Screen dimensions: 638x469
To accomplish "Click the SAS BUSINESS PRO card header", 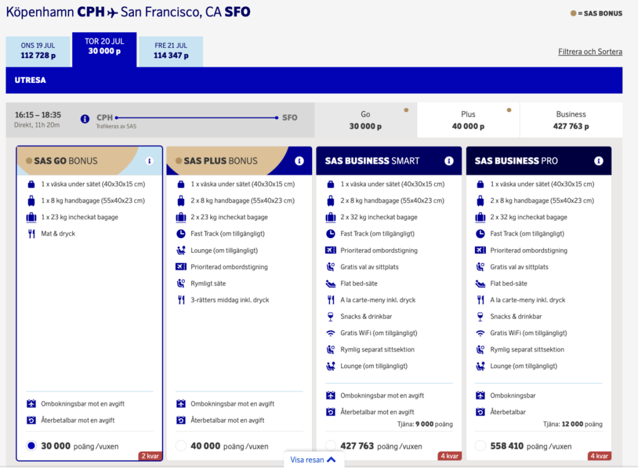I will (x=539, y=161).
